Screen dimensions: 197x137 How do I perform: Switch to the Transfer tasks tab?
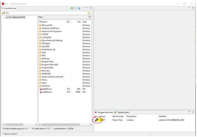pos(122,112)
